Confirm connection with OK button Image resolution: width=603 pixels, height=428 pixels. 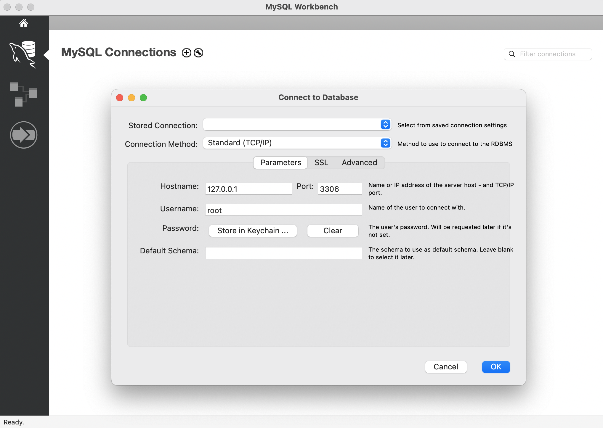point(496,367)
